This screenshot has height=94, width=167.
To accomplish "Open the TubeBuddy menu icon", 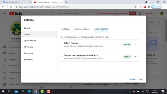I will click(x=133, y=13).
